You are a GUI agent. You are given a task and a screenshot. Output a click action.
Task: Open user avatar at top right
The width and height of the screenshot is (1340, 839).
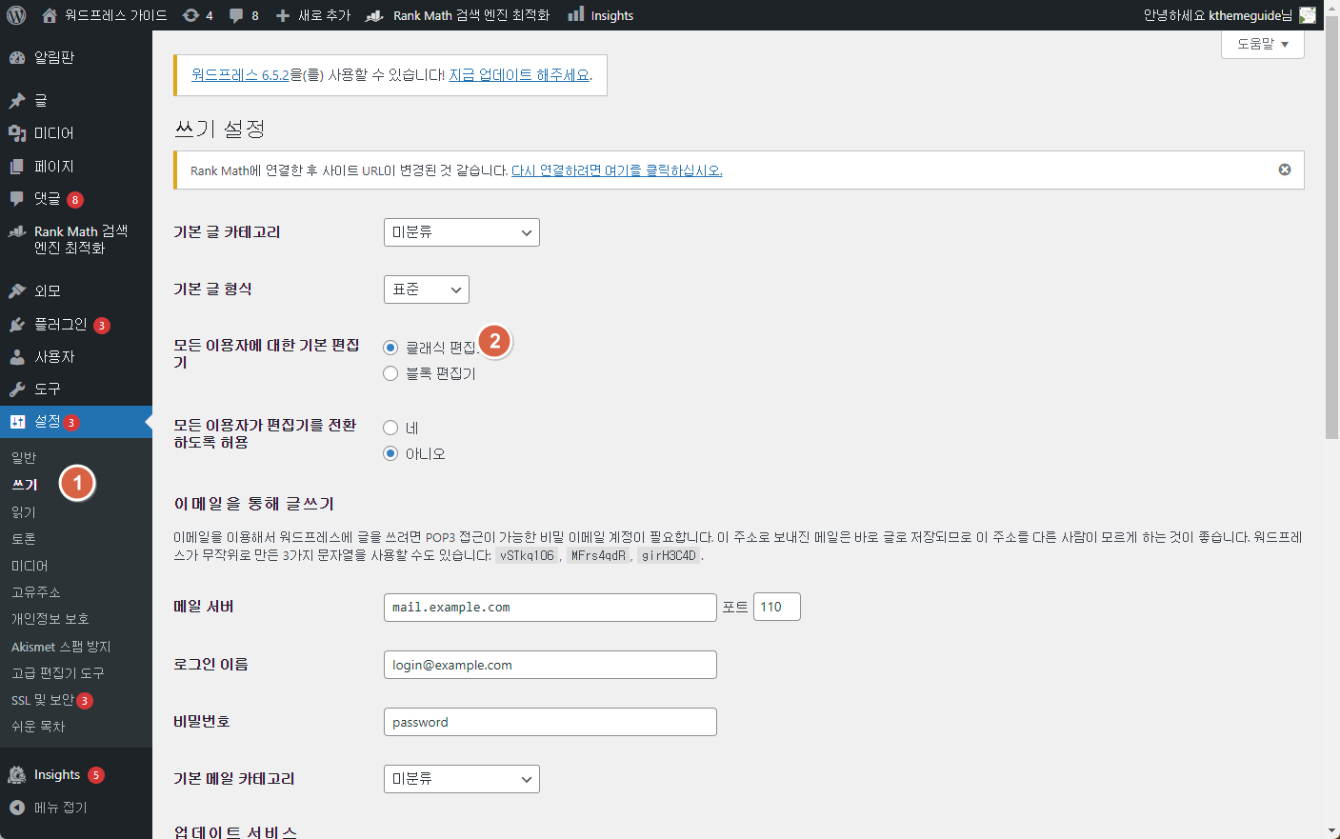(1308, 15)
